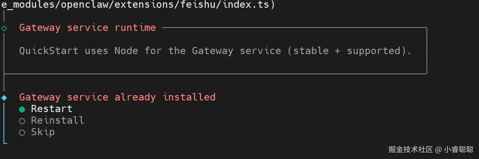This screenshot has height=159, width=479.
Task: Select the Skip radio circle
Action: pyautogui.click(x=22, y=133)
